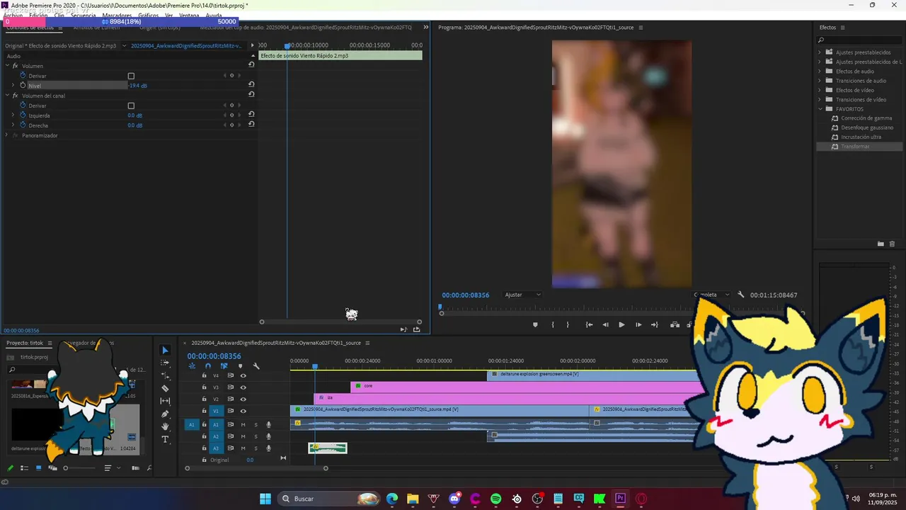Image resolution: width=906 pixels, height=510 pixels.
Task: Mark Out point in Program monitor
Action: coord(568,324)
